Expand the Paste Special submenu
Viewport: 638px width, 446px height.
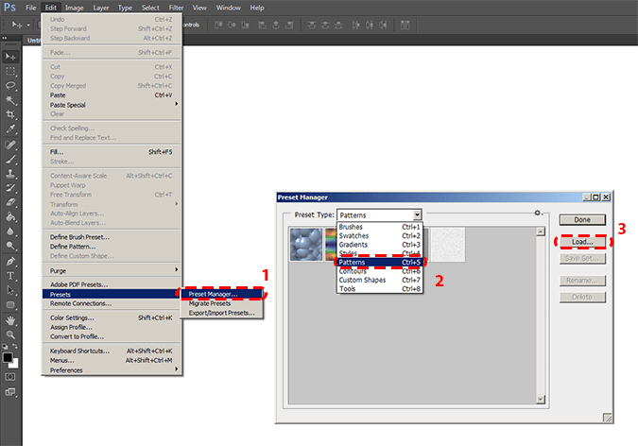pyautogui.click(x=112, y=105)
